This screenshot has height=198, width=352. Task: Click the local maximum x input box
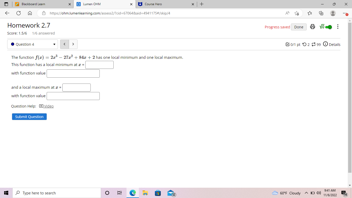[77, 87]
